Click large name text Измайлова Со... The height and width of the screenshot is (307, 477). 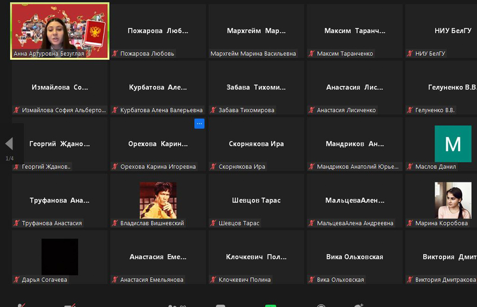pos(60,87)
